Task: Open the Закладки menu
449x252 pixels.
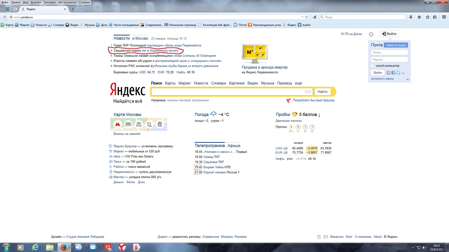Action: [50, 2]
